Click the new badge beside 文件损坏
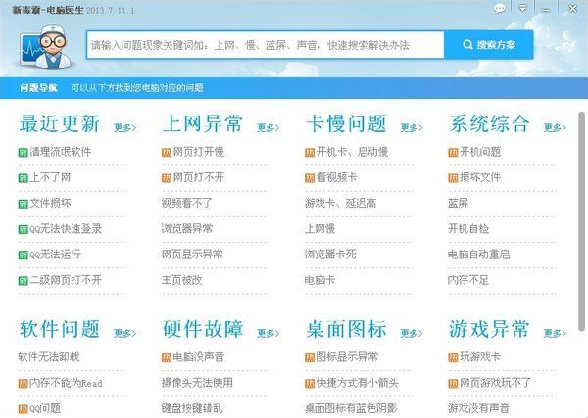The image size is (588, 418). click(x=24, y=204)
